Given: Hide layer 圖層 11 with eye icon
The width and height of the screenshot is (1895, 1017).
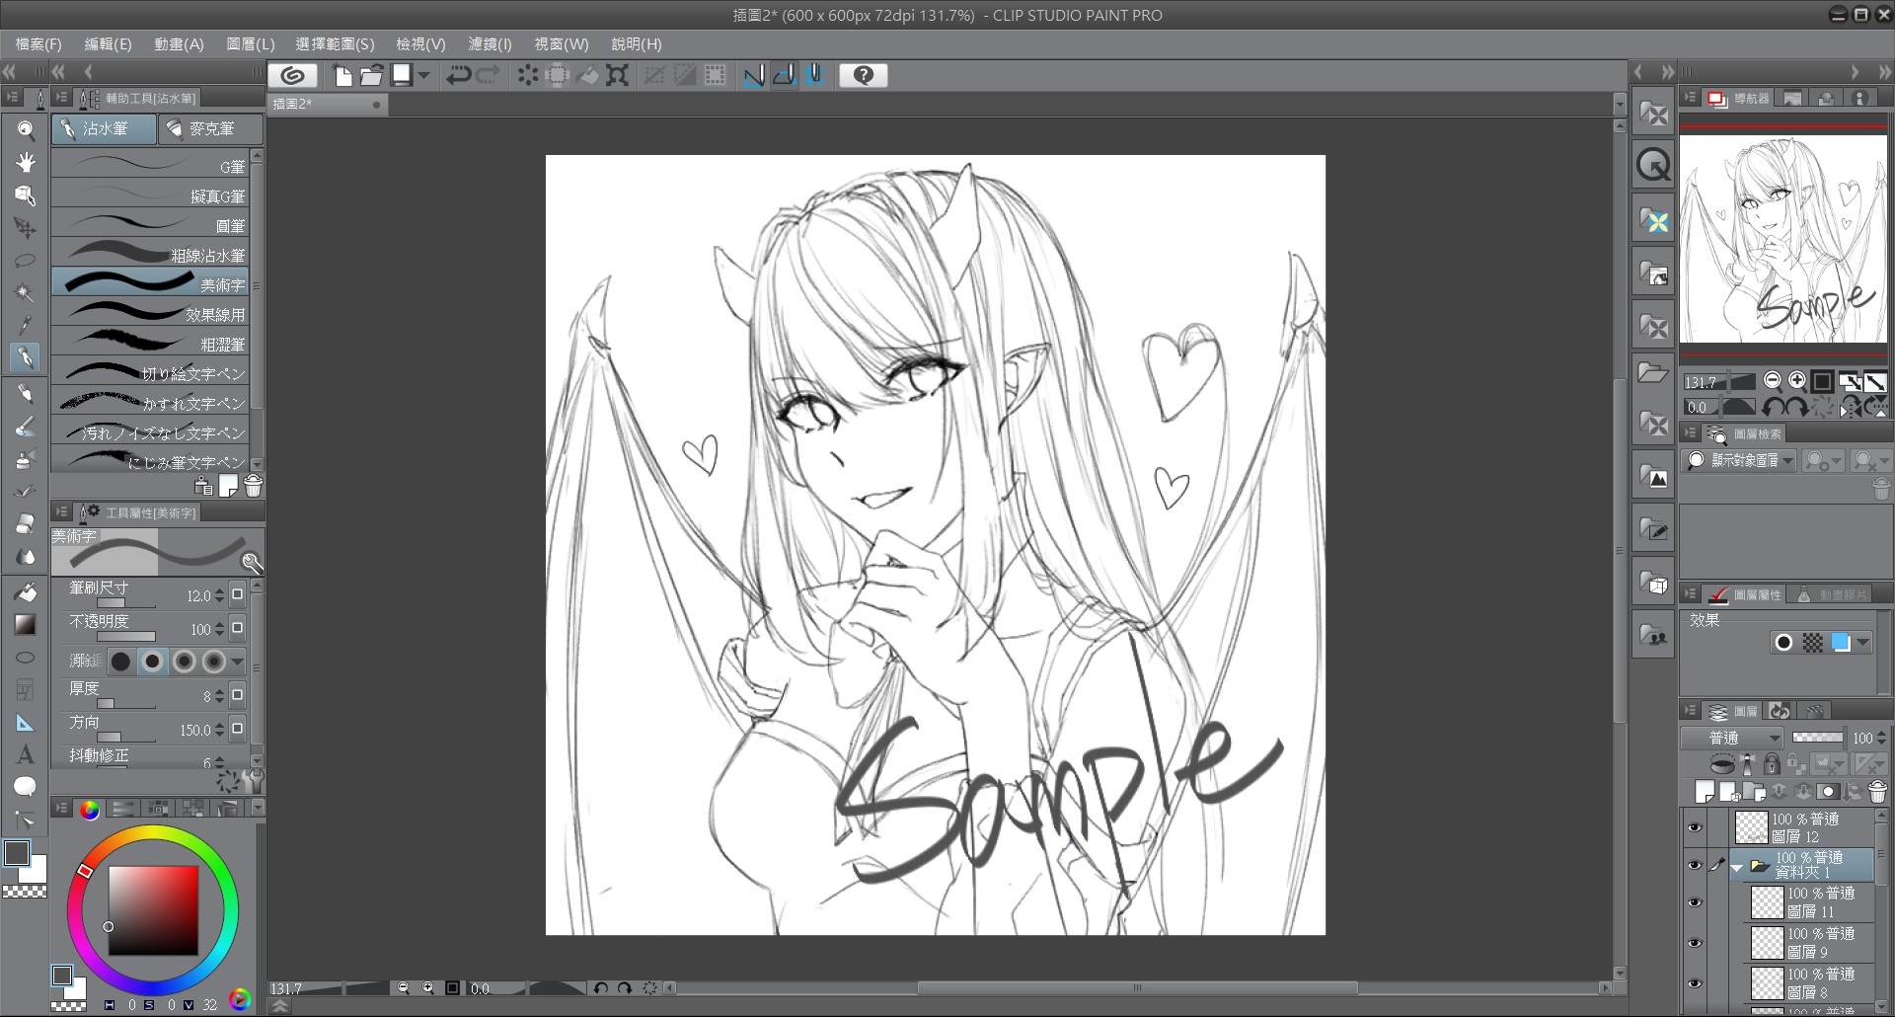Looking at the screenshot, I should click(x=1696, y=902).
